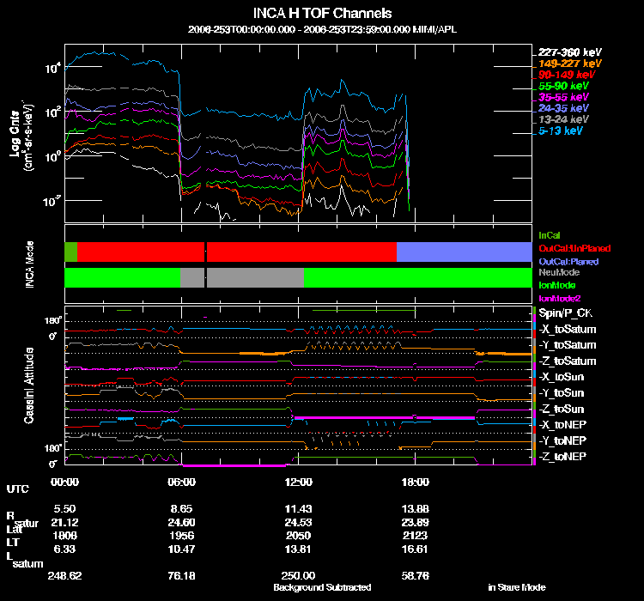Click the 35-55 keV legend label
Image resolution: width=644 pixels, height=601 pixels.
pos(563,97)
